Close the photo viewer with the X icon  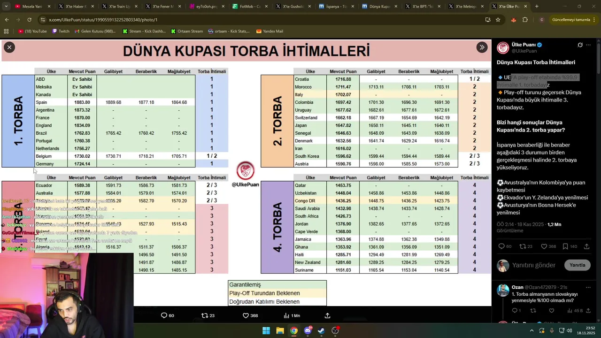[9, 47]
